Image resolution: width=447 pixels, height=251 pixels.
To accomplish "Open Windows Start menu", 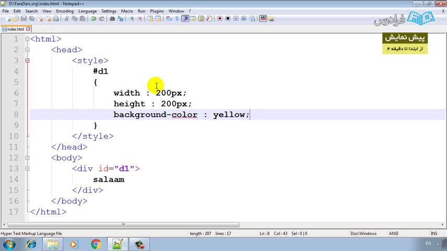I will [9, 244].
